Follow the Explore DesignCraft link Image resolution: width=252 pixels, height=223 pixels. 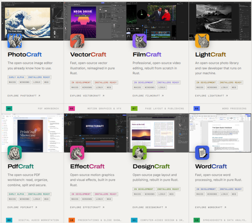point(150,207)
